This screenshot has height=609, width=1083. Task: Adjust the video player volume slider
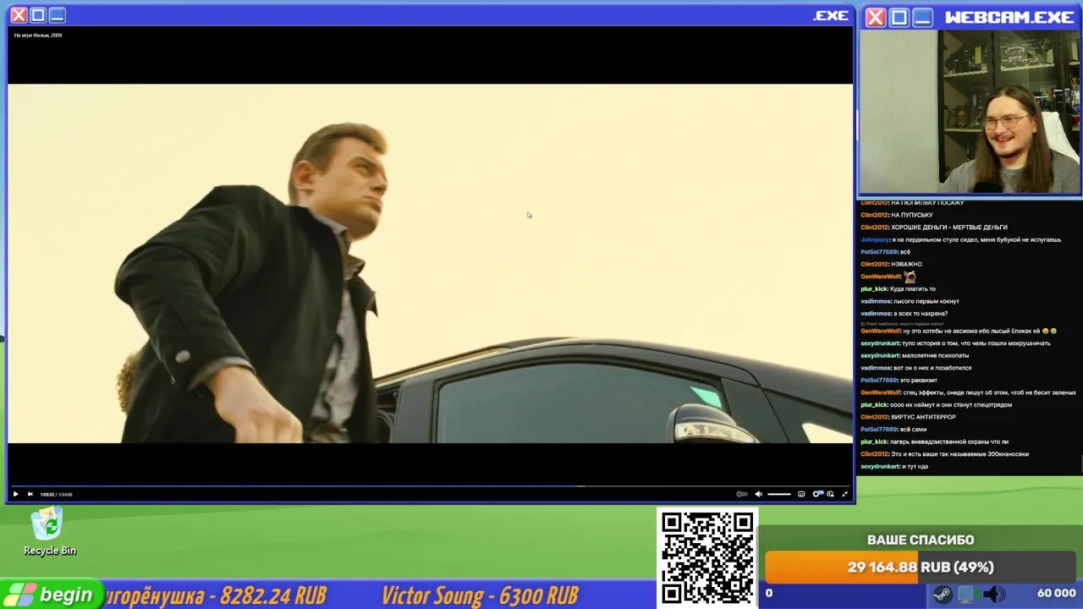tap(778, 494)
